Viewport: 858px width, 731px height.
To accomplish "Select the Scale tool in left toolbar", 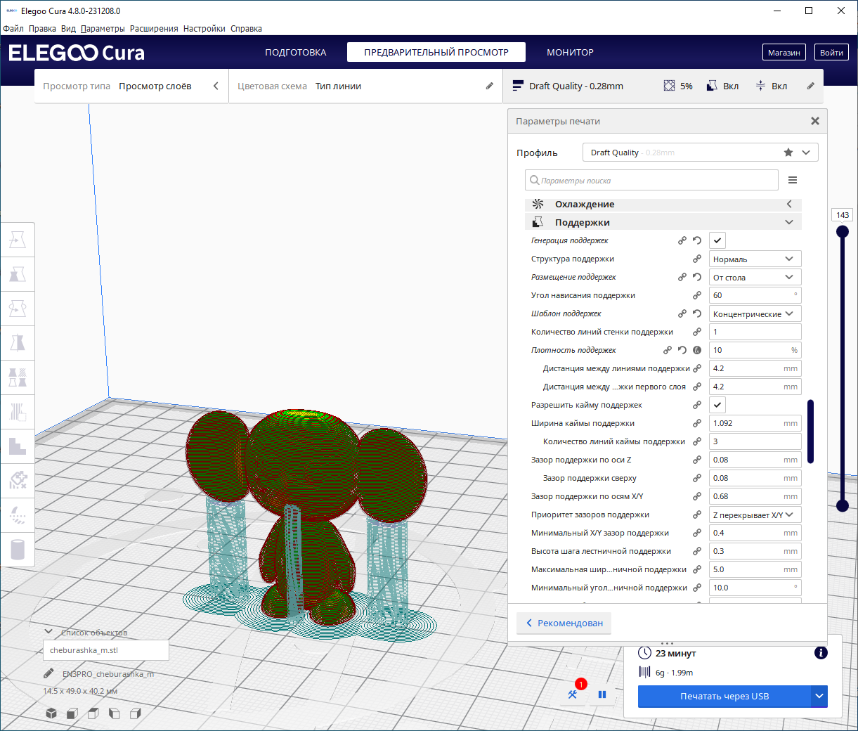I will pos(18,274).
